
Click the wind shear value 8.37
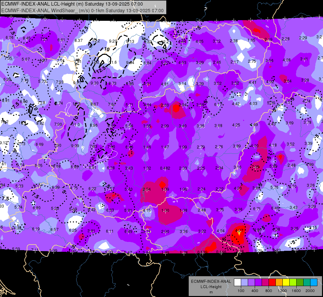(79, 41)
